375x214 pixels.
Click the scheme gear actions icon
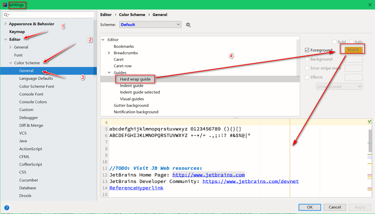(188, 25)
